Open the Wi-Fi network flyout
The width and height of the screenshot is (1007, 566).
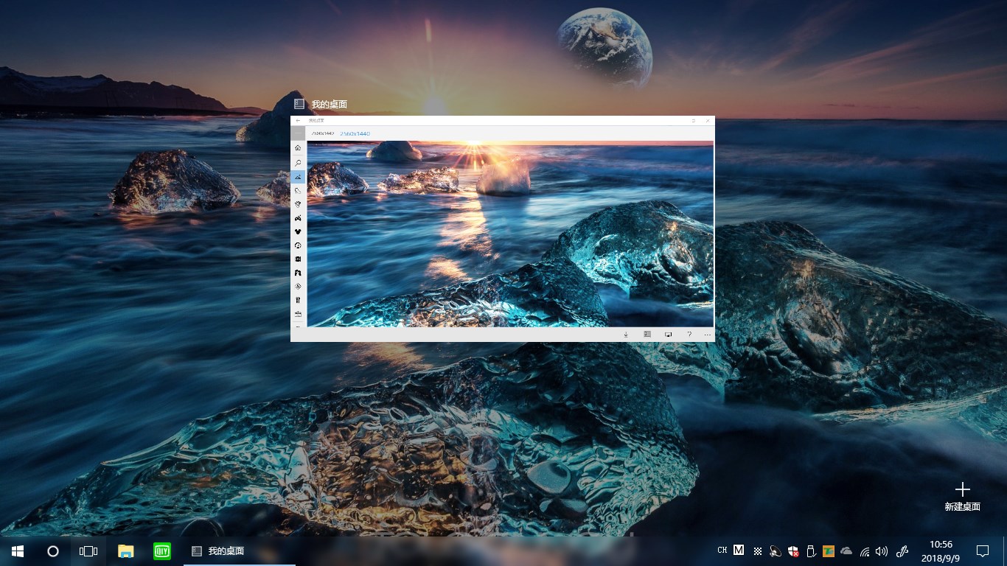pos(865,551)
